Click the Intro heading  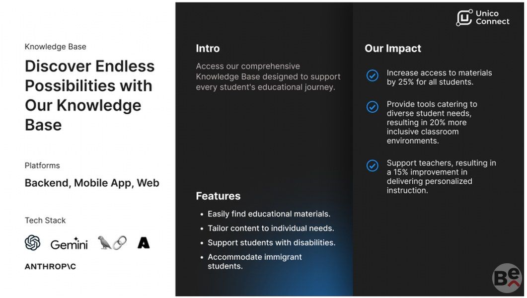(x=208, y=48)
